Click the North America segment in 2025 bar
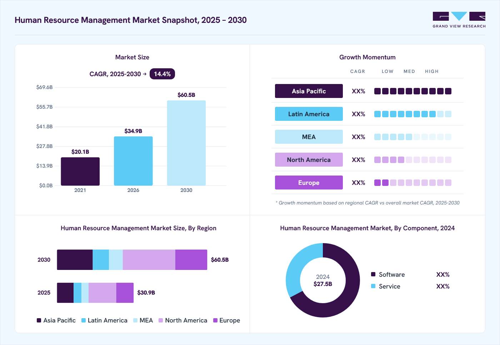The image size is (500, 345). pos(102,293)
